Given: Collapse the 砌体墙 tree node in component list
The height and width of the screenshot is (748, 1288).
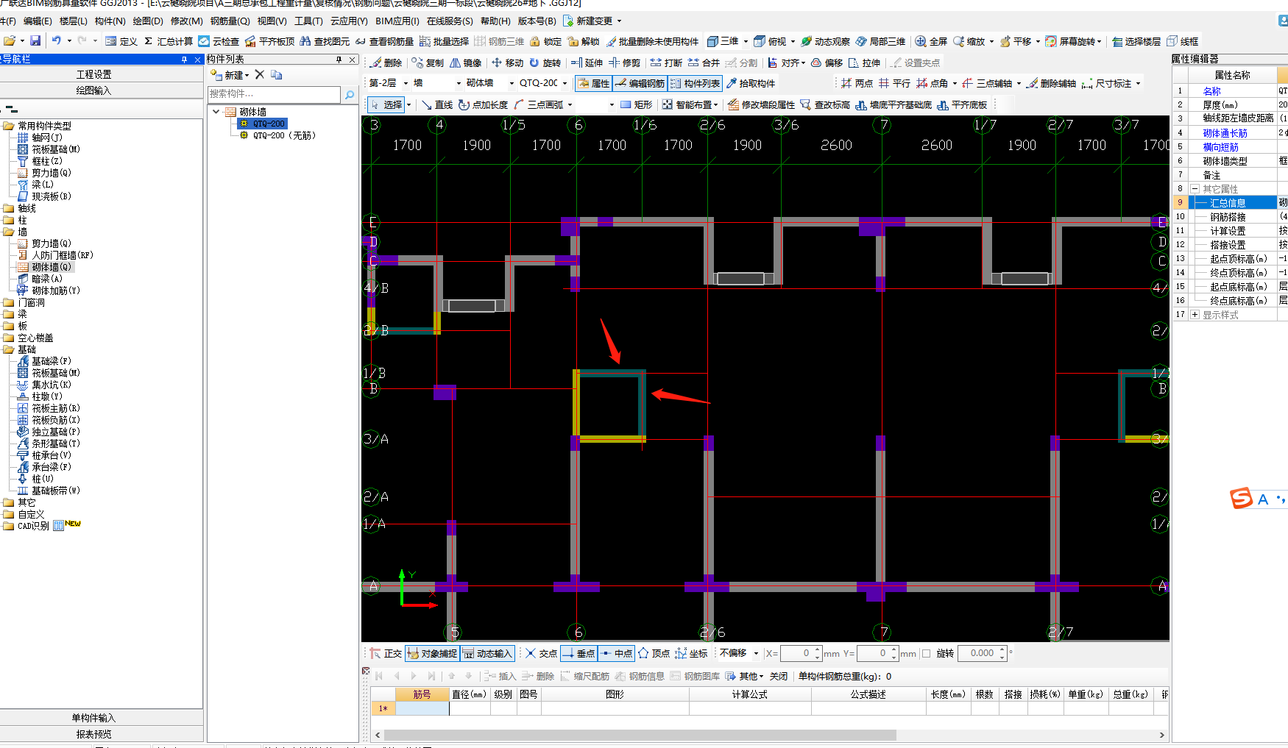Looking at the screenshot, I should (216, 112).
